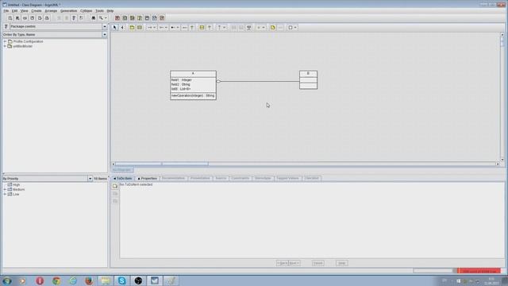Open Chrome from the taskbar

(56, 280)
